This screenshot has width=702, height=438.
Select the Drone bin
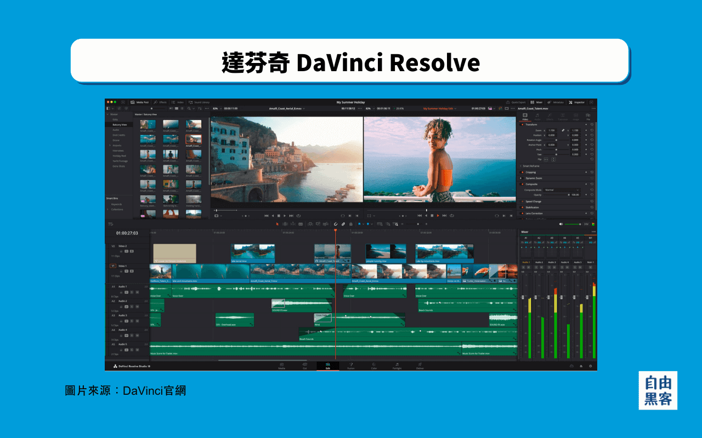click(116, 140)
